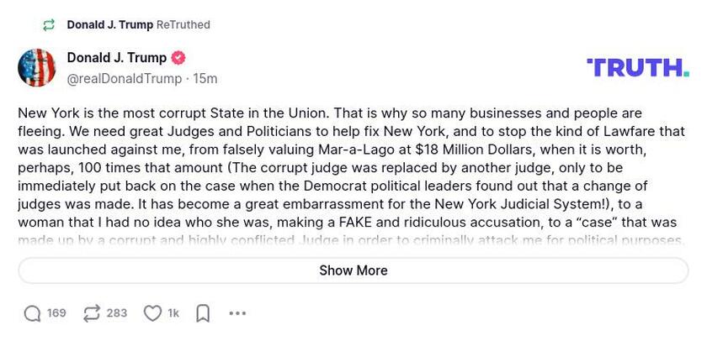Open Donald J. Trump link in ReTruthed header
This screenshot has height=341, width=707.
point(109,25)
